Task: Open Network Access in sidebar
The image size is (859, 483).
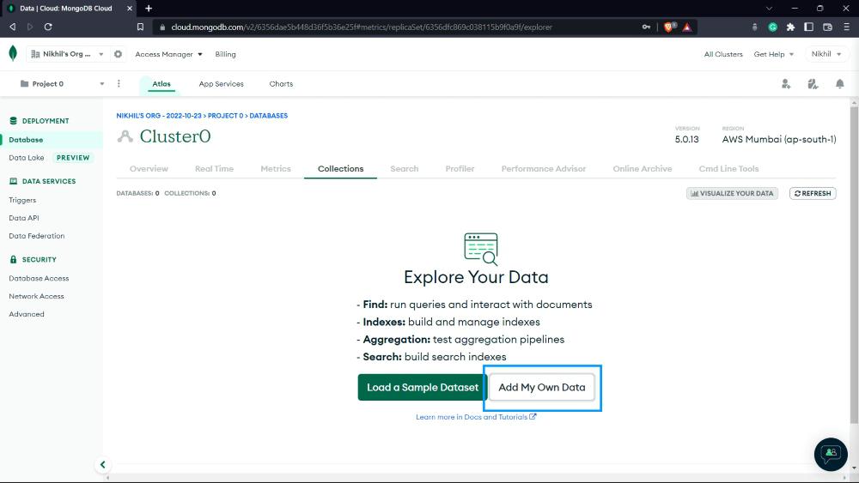Action: [x=36, y=296]
